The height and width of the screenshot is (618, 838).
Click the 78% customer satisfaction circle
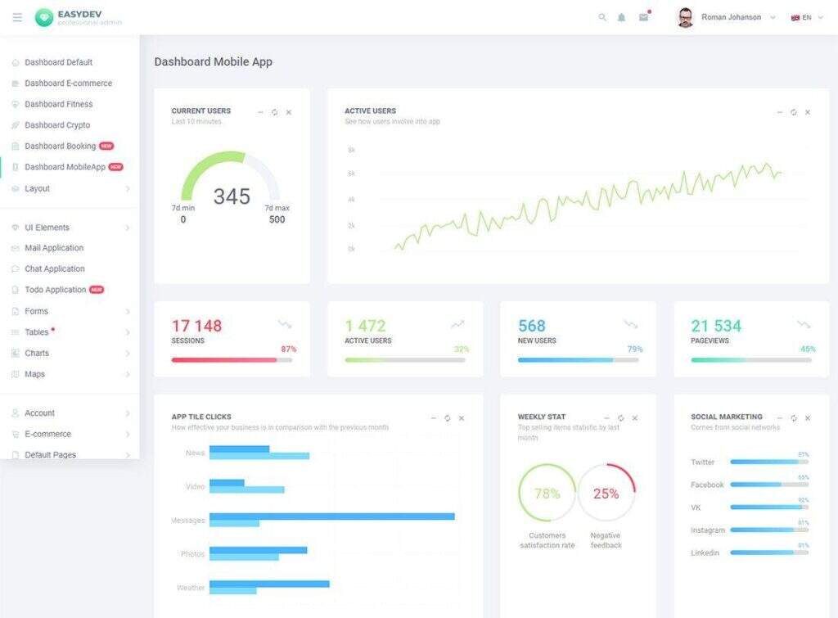(547, 493)
